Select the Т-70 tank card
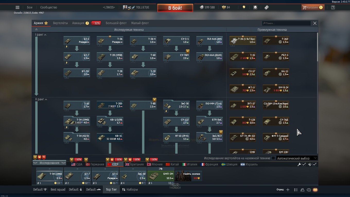 (143, 73)
